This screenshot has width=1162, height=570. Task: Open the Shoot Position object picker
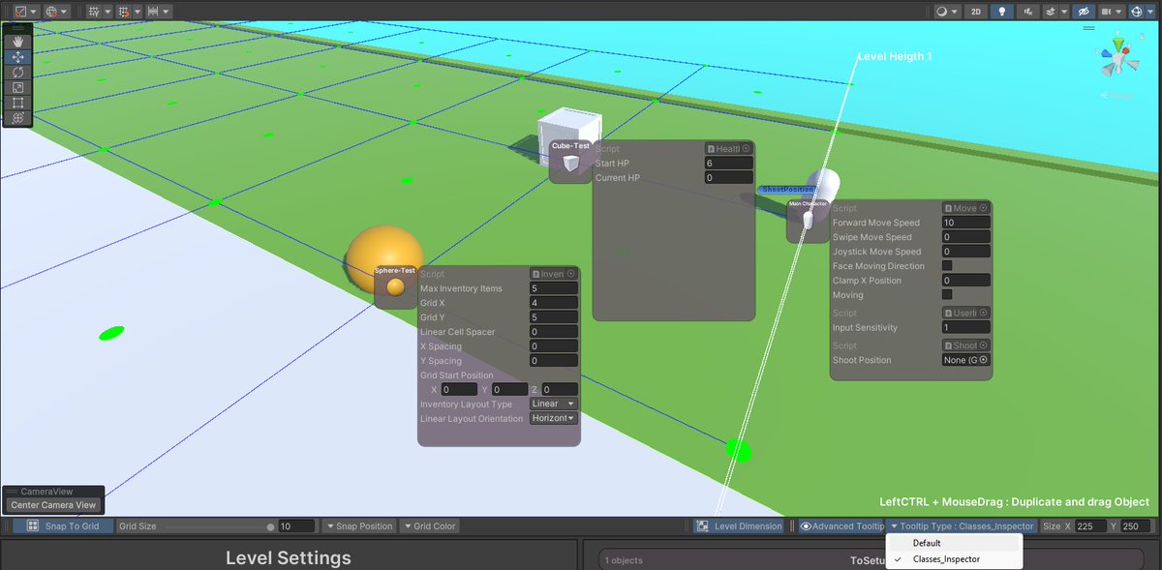984,360
